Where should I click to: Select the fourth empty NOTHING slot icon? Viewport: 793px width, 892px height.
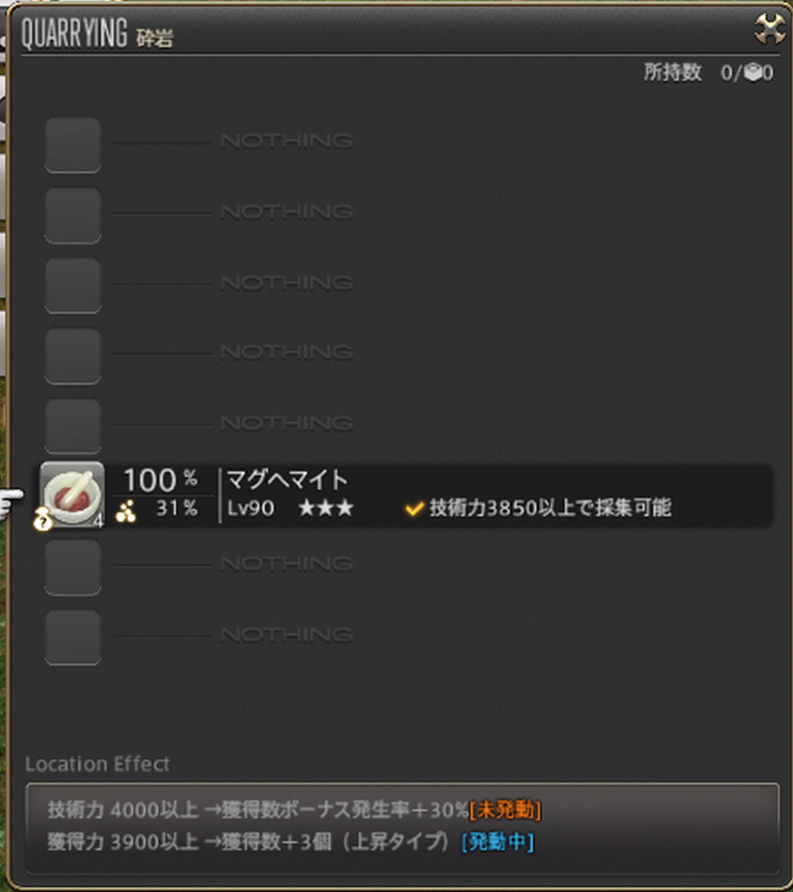pos(73,356)
